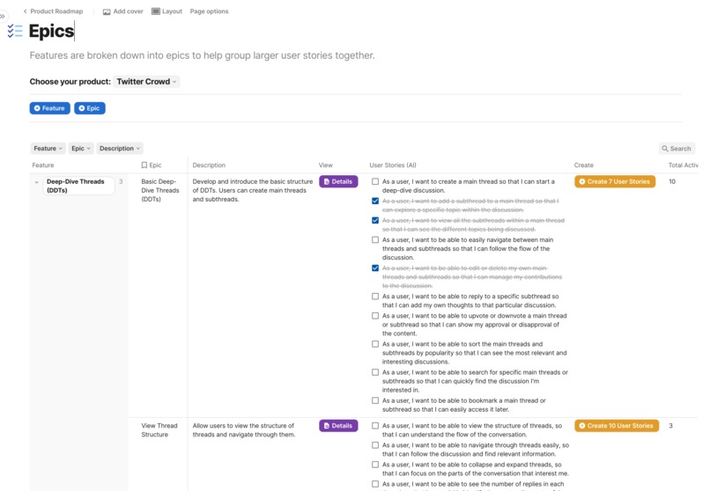Collapse the Deep-Dive Threads (DDTs) group

click(x=37, y=182)
